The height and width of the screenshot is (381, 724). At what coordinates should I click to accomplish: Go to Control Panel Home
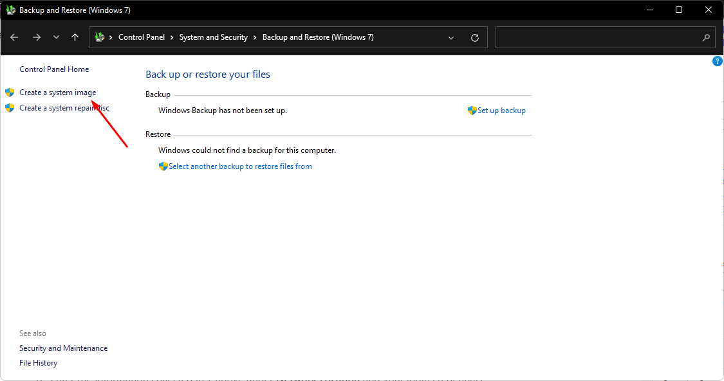(x=54, y=69)
